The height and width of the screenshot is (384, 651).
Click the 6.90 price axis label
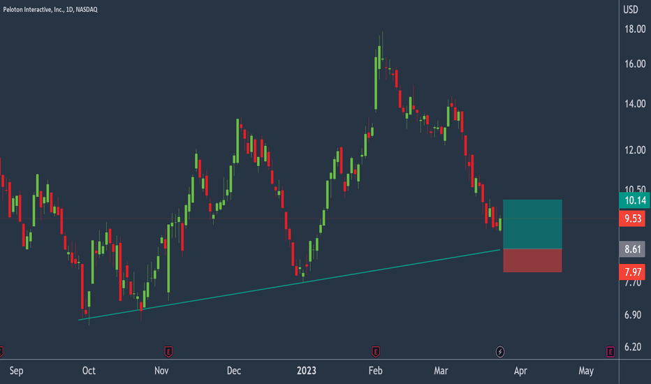pyautogui.click(x=633, y=315)
